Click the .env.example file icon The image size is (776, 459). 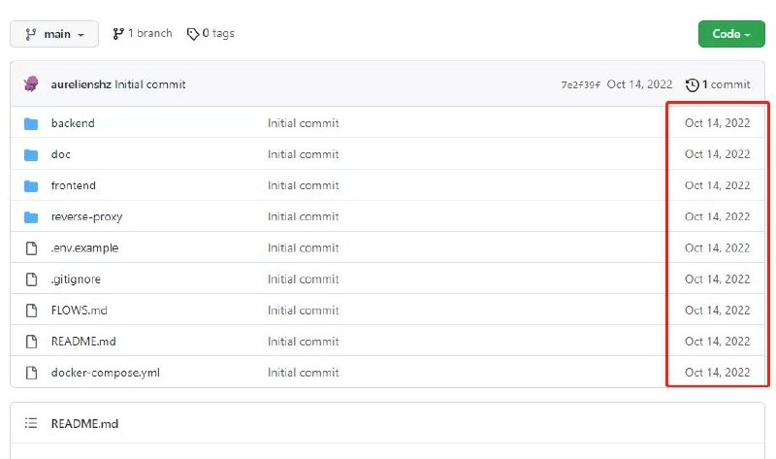coord(31,247)
